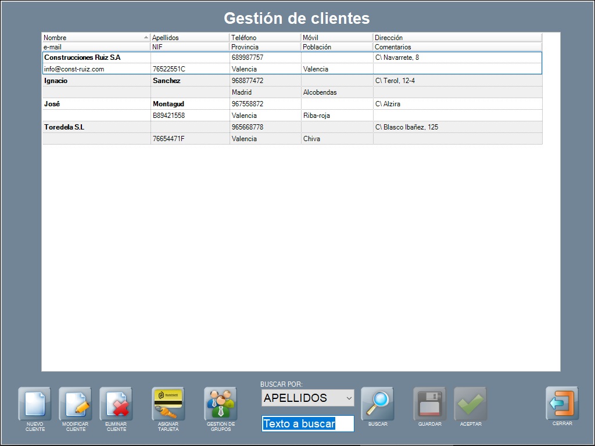
Task: Click the Nuevo Cliente icon
Action: point(35,404)
